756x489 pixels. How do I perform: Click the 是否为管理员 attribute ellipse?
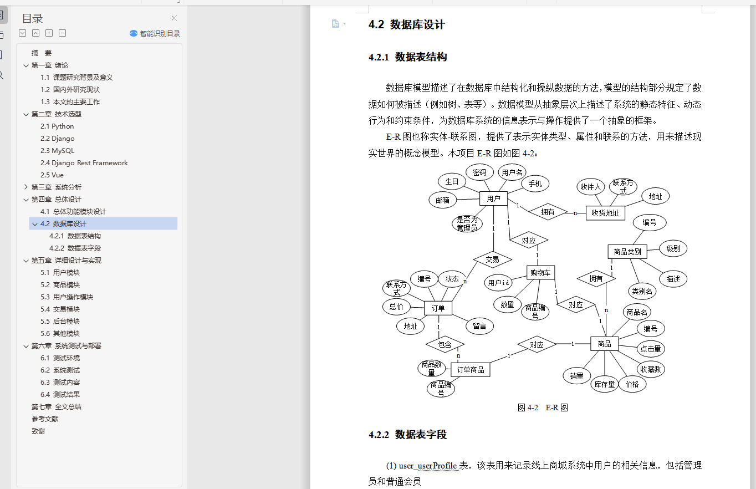467,224
